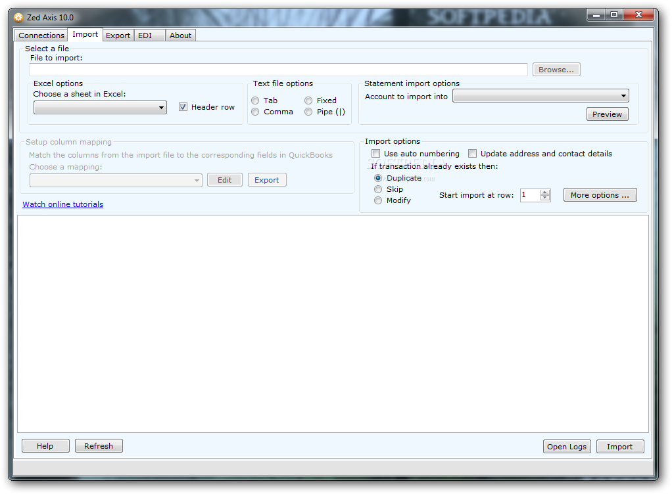
Task: Click the Edit mapping button
Action: 225,180
